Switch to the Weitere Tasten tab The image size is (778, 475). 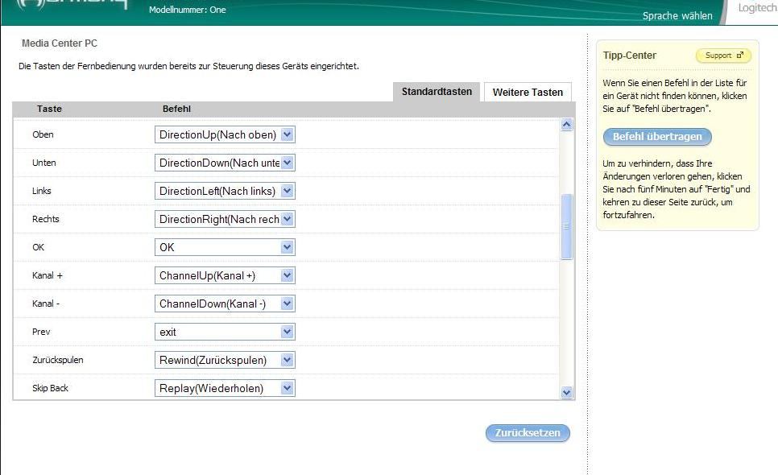pos(528,93)
